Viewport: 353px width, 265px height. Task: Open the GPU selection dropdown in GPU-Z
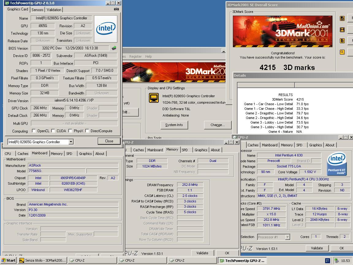71,142
